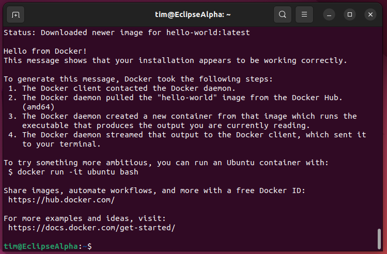
Task: Open the hamburger main menu
Action: [305, 14]
